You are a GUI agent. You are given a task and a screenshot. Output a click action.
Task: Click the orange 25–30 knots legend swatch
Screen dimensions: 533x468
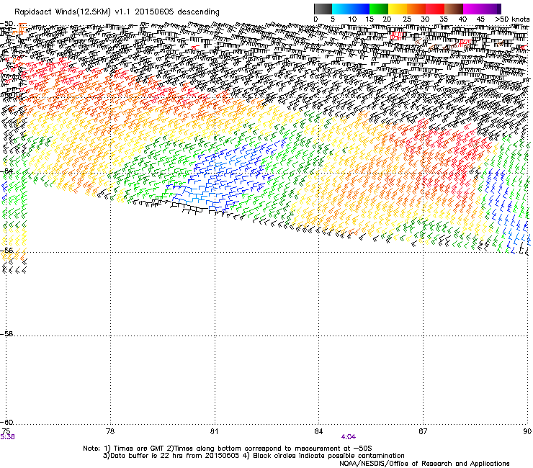coord(416,9)
